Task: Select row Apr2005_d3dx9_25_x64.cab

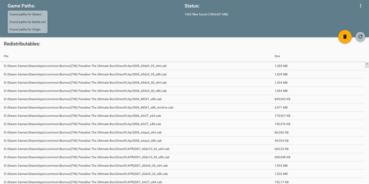Action: [x=182, y=66]
